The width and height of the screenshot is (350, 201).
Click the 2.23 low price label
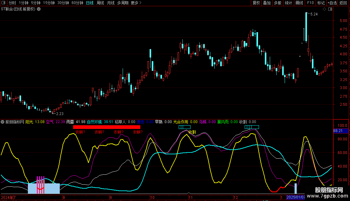tap(59, 114)
